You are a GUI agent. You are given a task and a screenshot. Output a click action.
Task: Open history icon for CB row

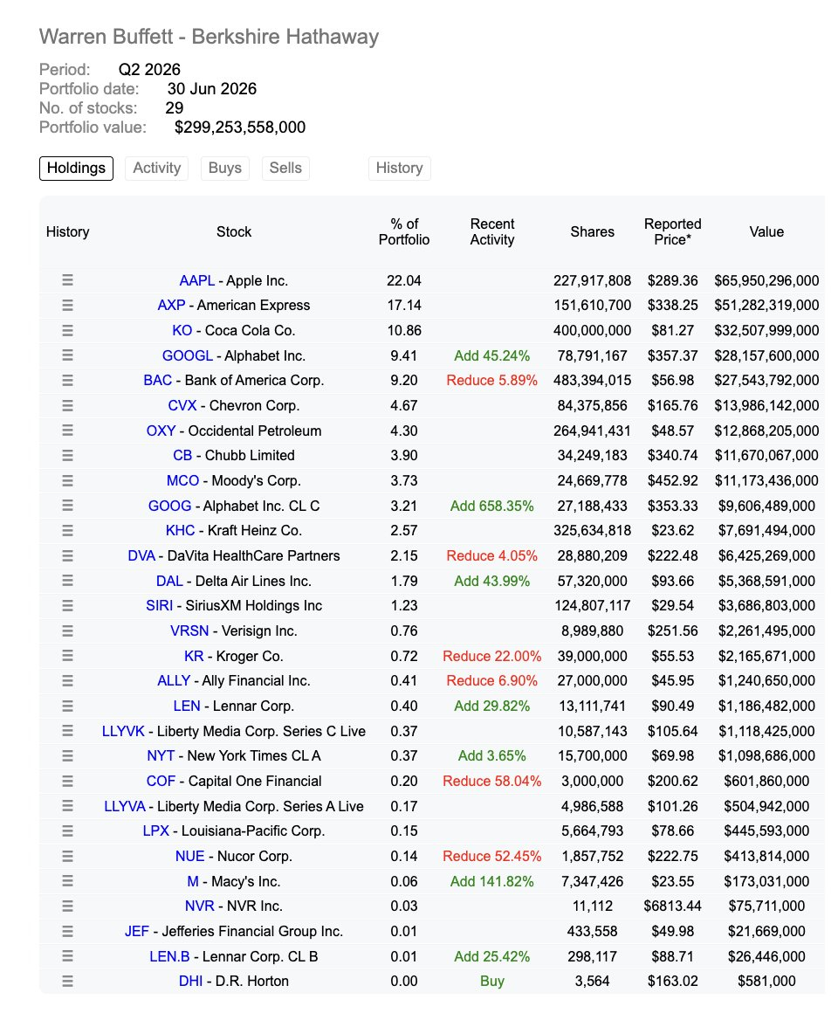[x=67, y=456]
